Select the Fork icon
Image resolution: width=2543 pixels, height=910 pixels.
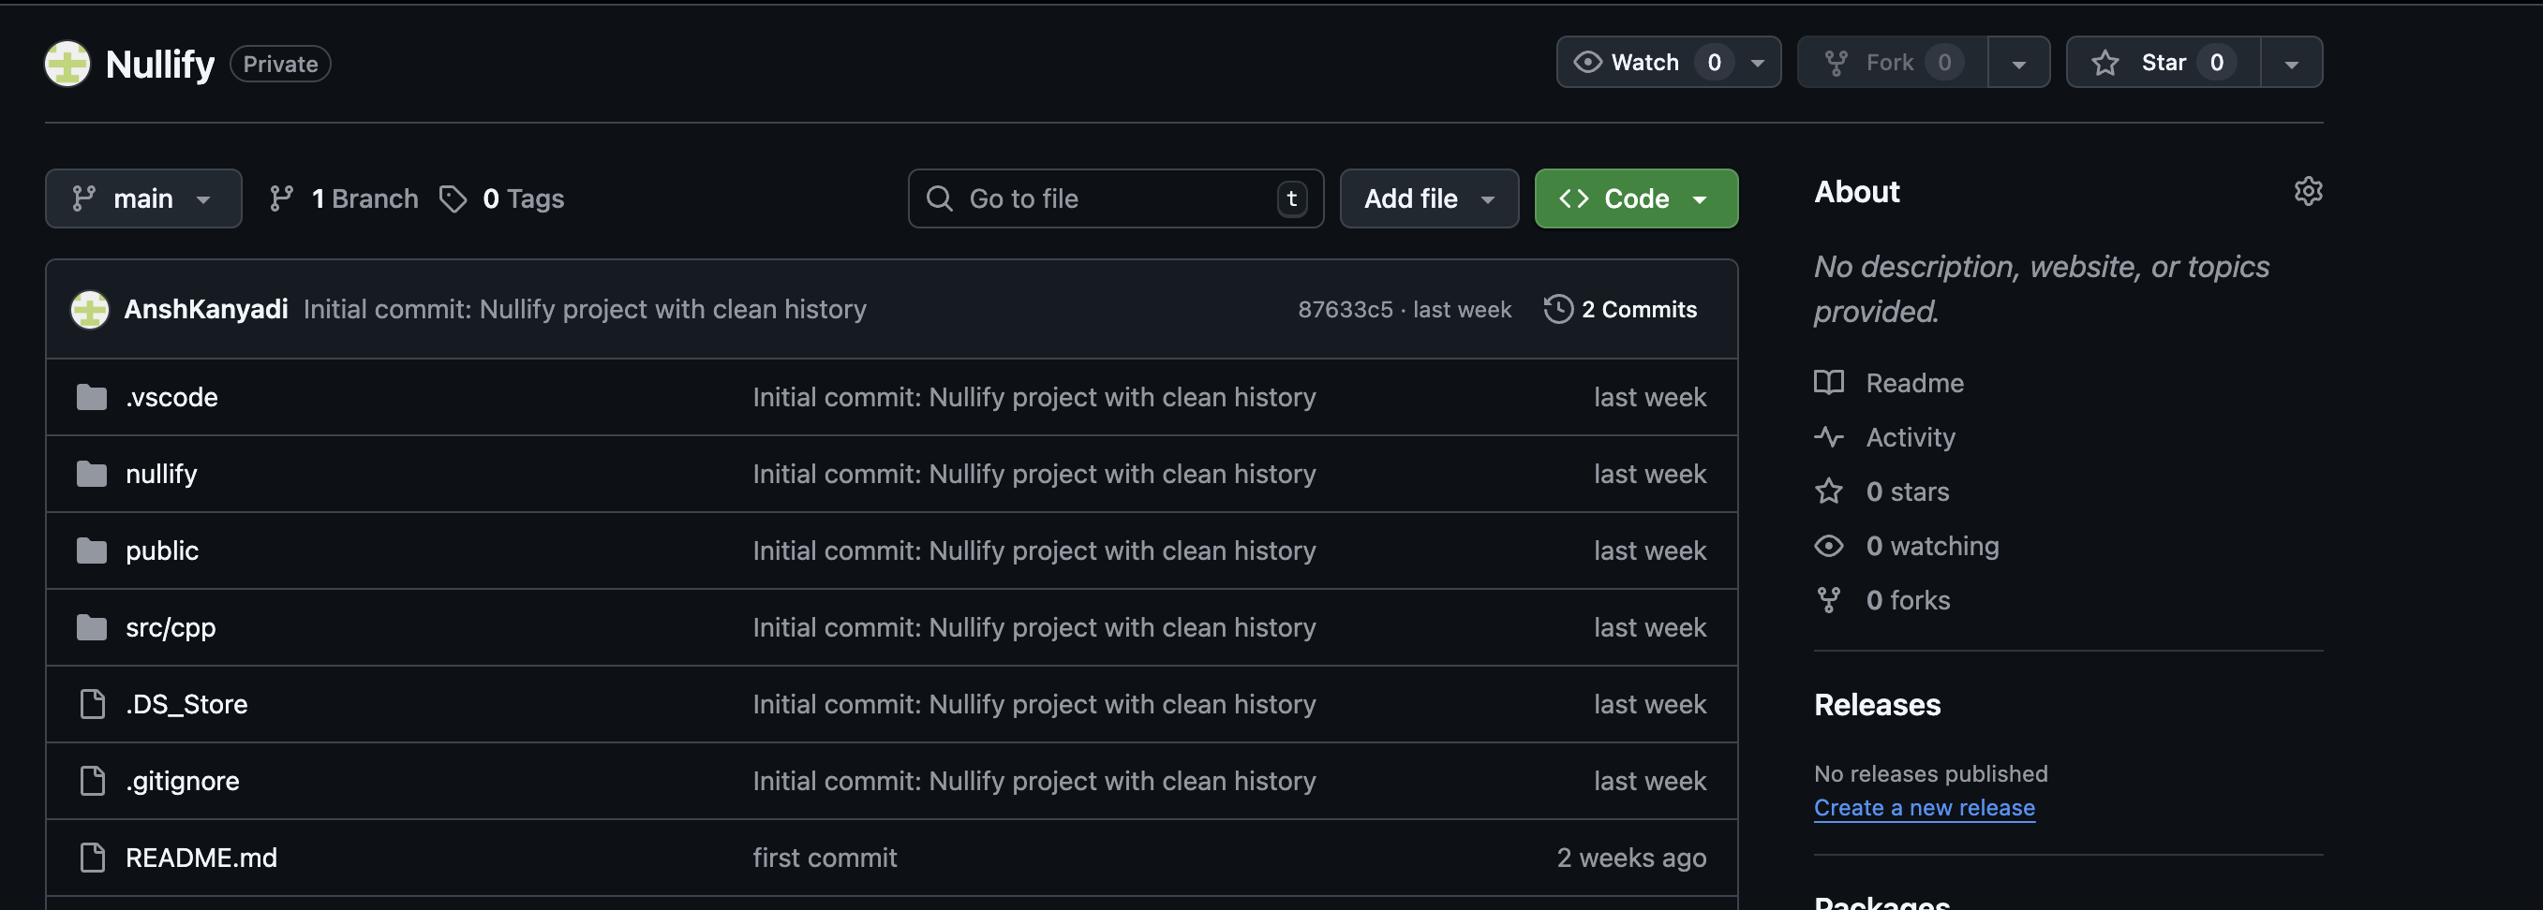coord(1838,61)
